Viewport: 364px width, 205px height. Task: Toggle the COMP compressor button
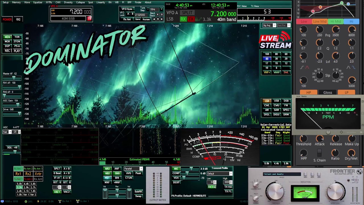(x=176, y=173)
